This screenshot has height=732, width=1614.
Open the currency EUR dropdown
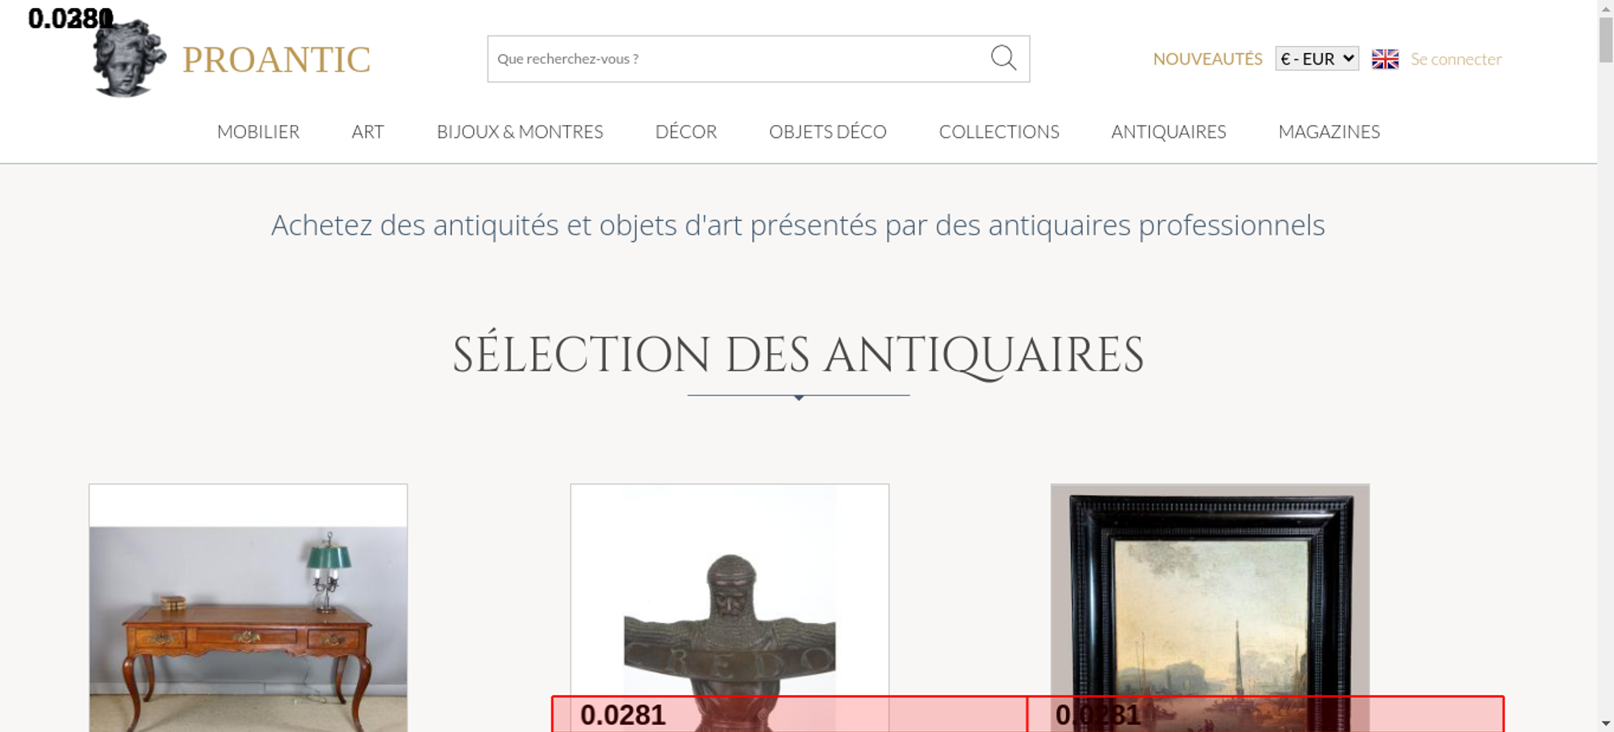[x=1316, y=59]
